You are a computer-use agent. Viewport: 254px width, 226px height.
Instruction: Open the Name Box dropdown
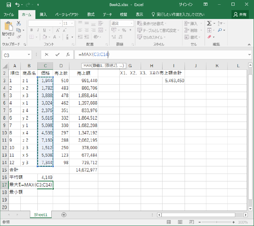click(x=29, y=55)
